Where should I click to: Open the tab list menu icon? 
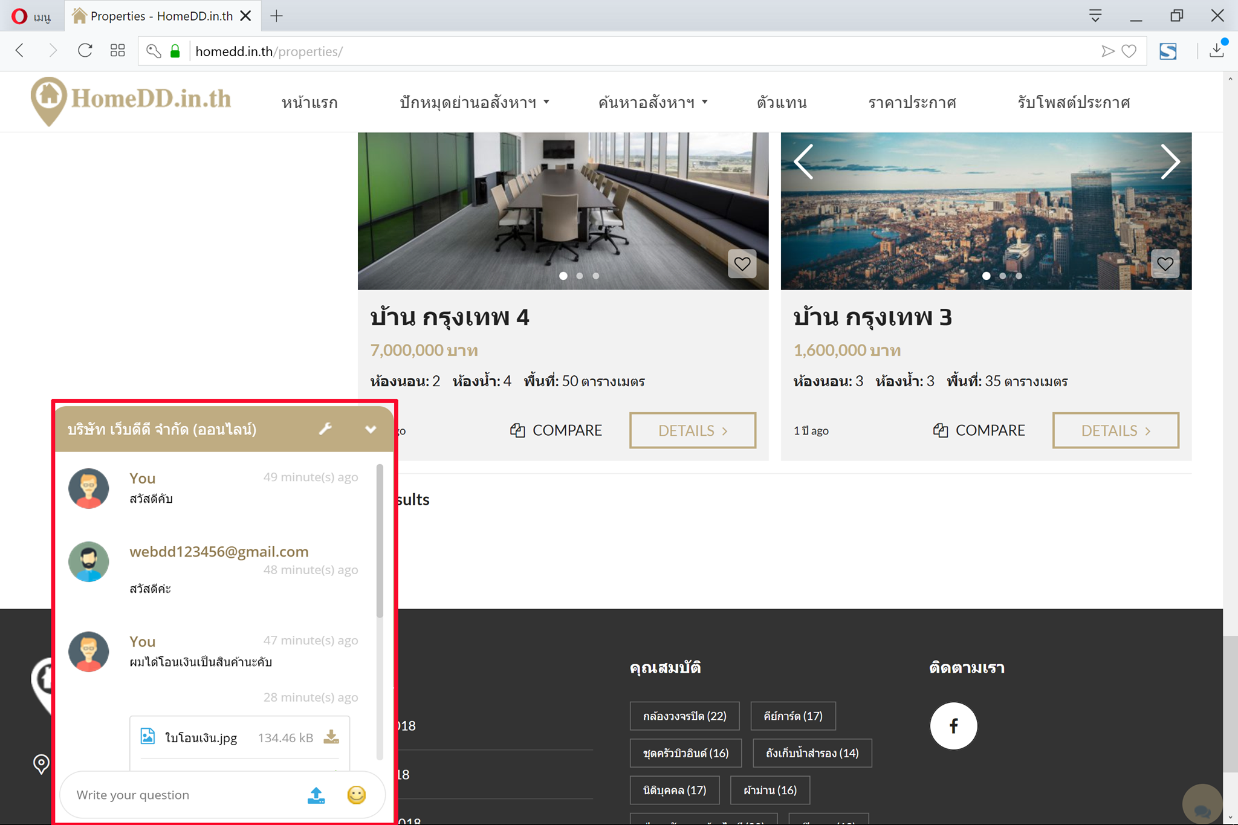tap(1095, 16)
